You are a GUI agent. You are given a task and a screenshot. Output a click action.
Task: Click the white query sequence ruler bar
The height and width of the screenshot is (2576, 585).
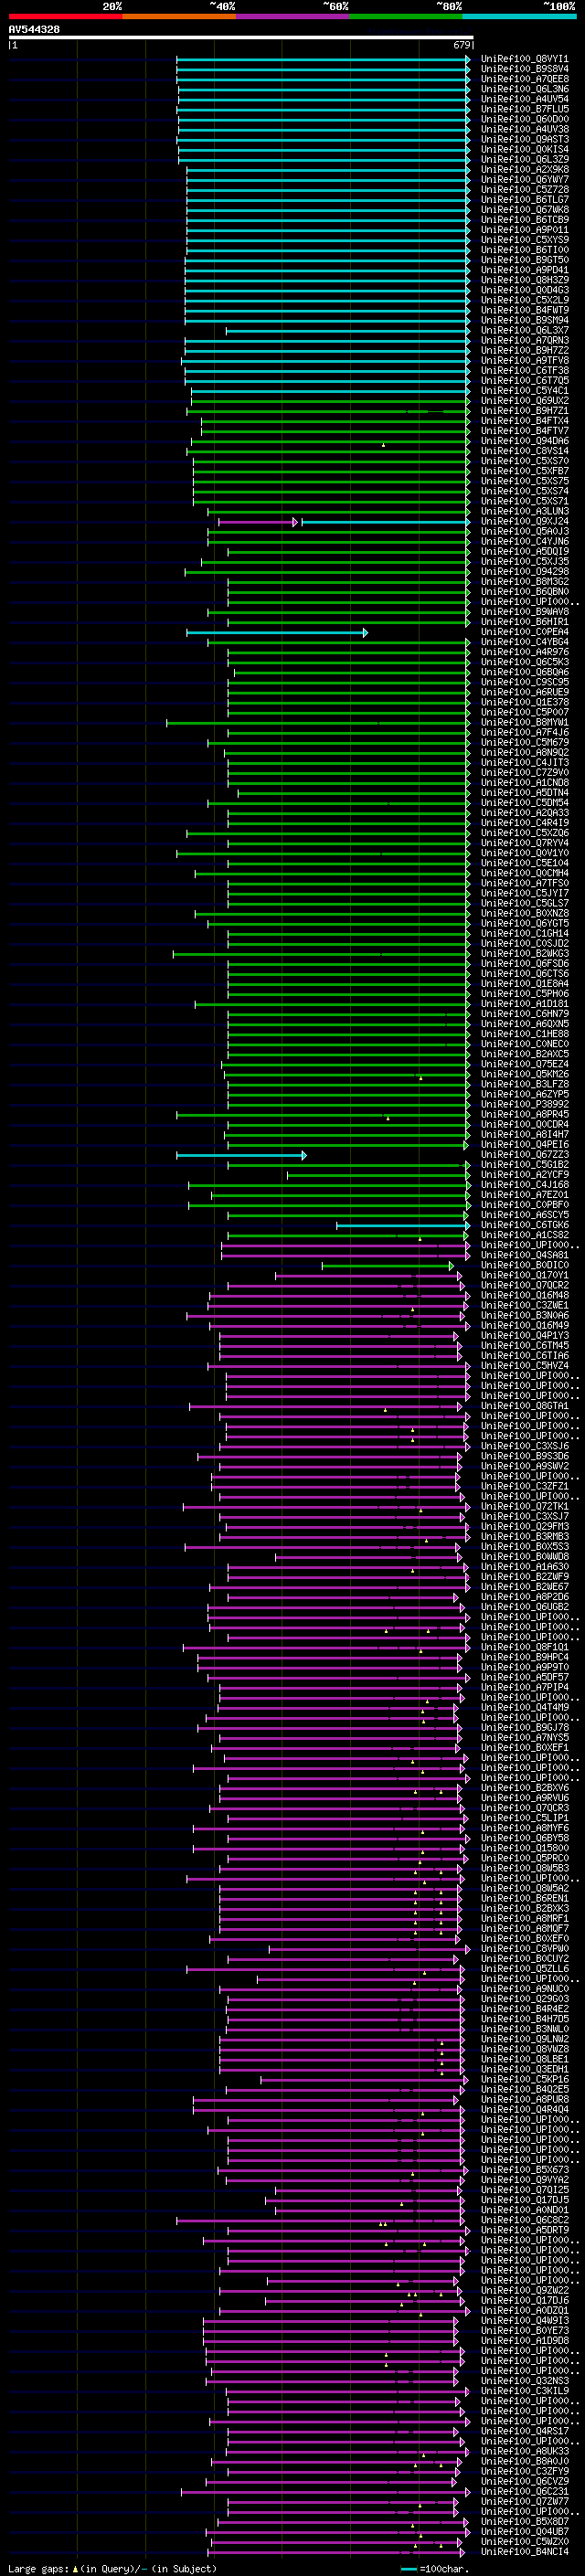(x=241, y=38)
